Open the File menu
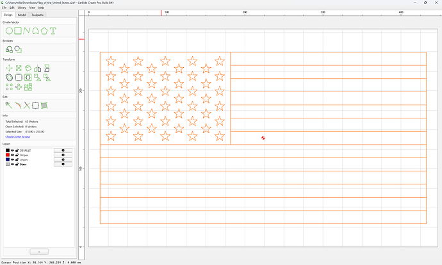 pos(4,8)
